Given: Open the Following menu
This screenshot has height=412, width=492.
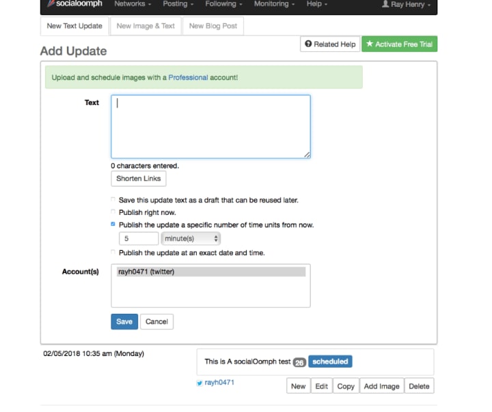Looking at the screenshot, I should [x=223, y=4].
